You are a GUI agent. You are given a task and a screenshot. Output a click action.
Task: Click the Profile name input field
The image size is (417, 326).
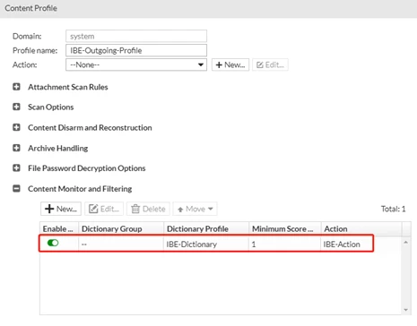pos(136,50)
